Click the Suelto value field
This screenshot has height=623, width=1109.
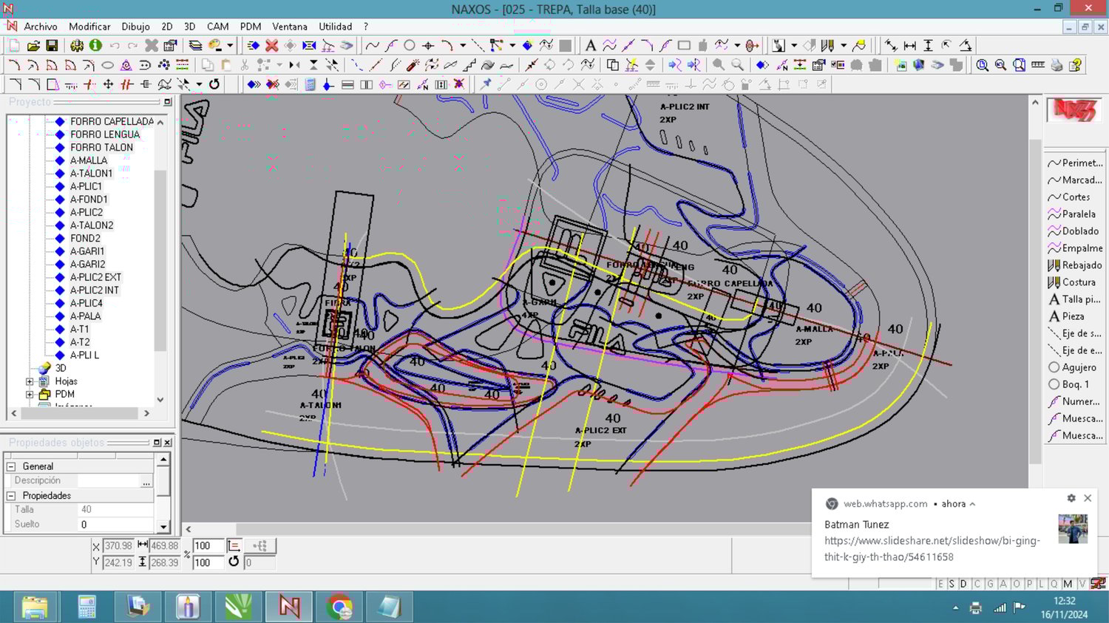click(x=115, y=525)
